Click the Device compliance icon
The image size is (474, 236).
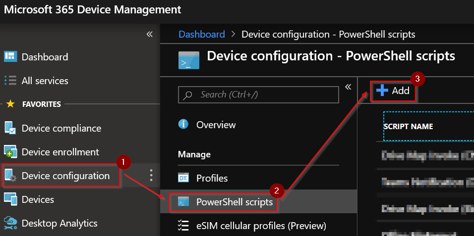tap(10, 128)
